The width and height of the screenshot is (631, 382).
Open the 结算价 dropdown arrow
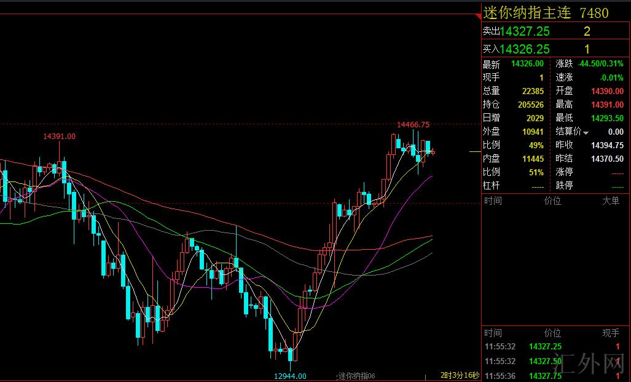[586, 132]
